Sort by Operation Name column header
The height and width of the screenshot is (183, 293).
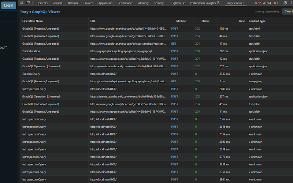coord(33,21)
